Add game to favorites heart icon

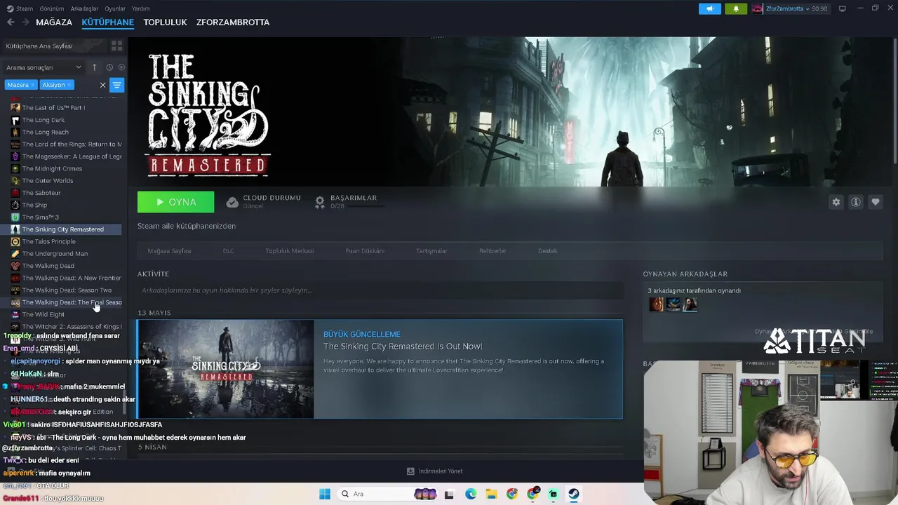click(x=875, y=202)
